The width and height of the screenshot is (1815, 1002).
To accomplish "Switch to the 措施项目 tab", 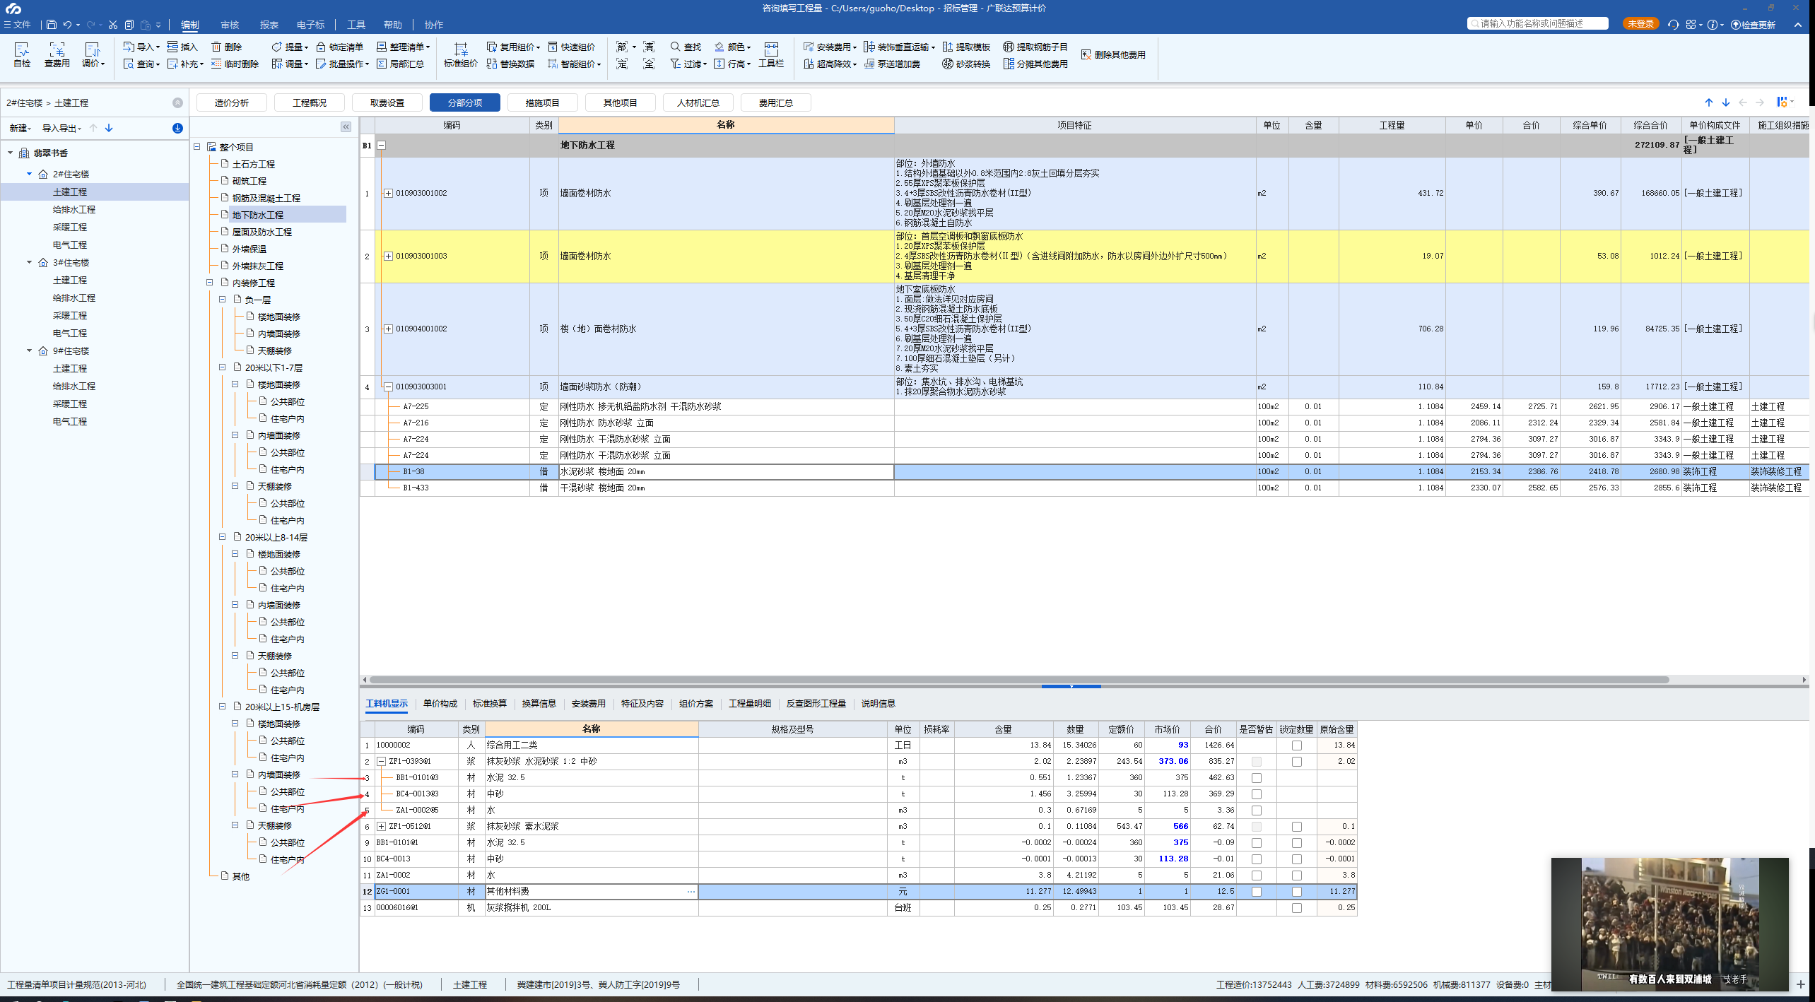I will [542, 103].
